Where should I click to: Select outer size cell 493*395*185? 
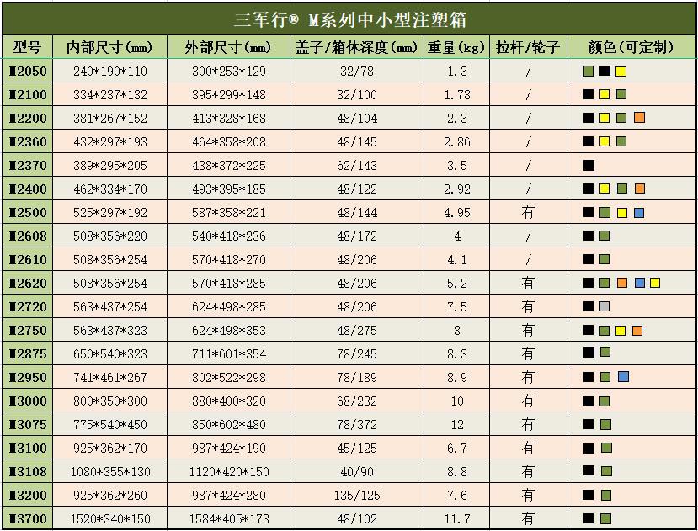pos(229,189)
